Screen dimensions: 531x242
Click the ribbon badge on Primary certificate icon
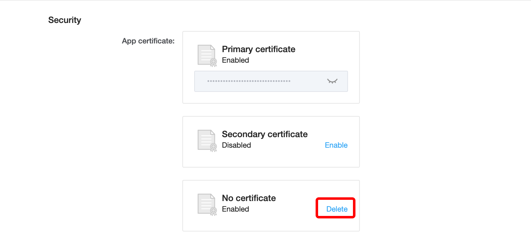(x=213, y=62)
